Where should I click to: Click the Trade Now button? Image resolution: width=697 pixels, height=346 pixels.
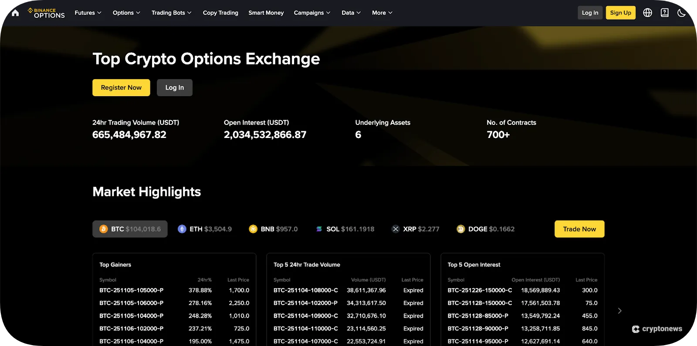tap(579, 229)
